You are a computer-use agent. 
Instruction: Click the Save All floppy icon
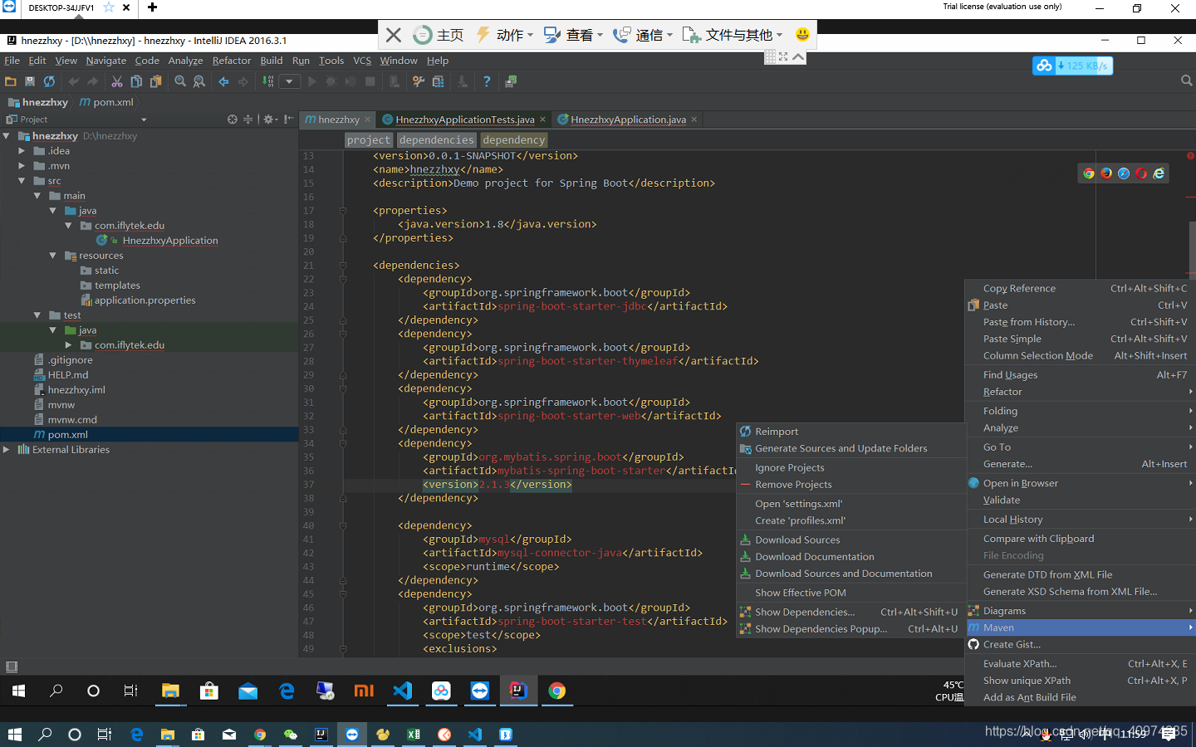[x=30, y=81]
